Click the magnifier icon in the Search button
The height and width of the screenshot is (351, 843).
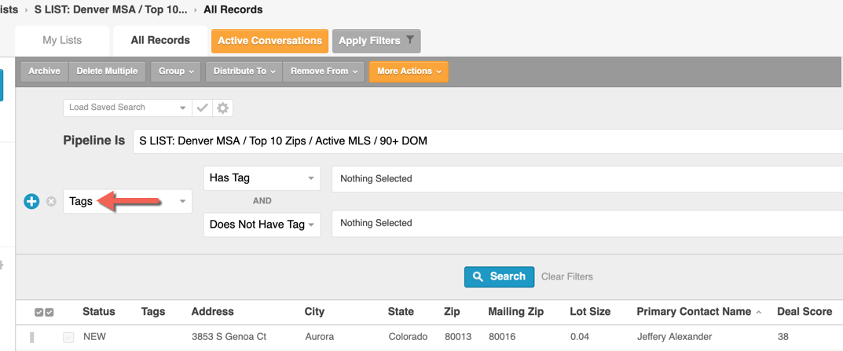click(478, 276)
